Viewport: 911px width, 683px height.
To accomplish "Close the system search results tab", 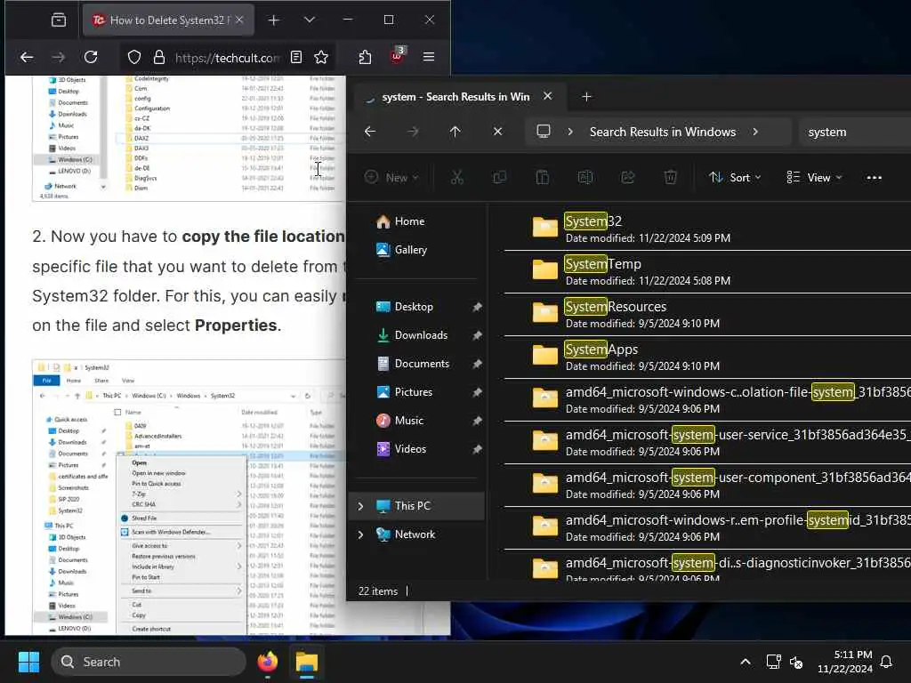I will pos(547,96).
